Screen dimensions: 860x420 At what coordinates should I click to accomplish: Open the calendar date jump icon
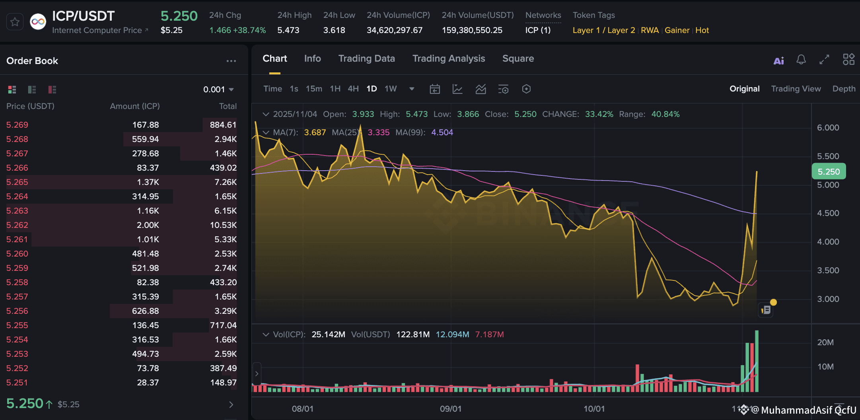(435, 89)
